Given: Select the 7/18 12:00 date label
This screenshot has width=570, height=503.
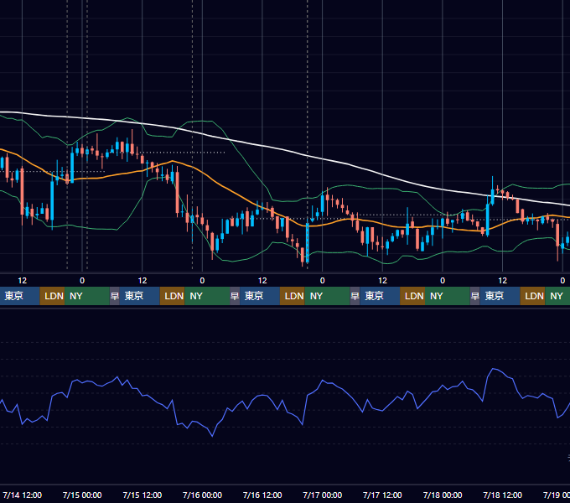Looking at the screenshot, I should [x=502, y=495].
